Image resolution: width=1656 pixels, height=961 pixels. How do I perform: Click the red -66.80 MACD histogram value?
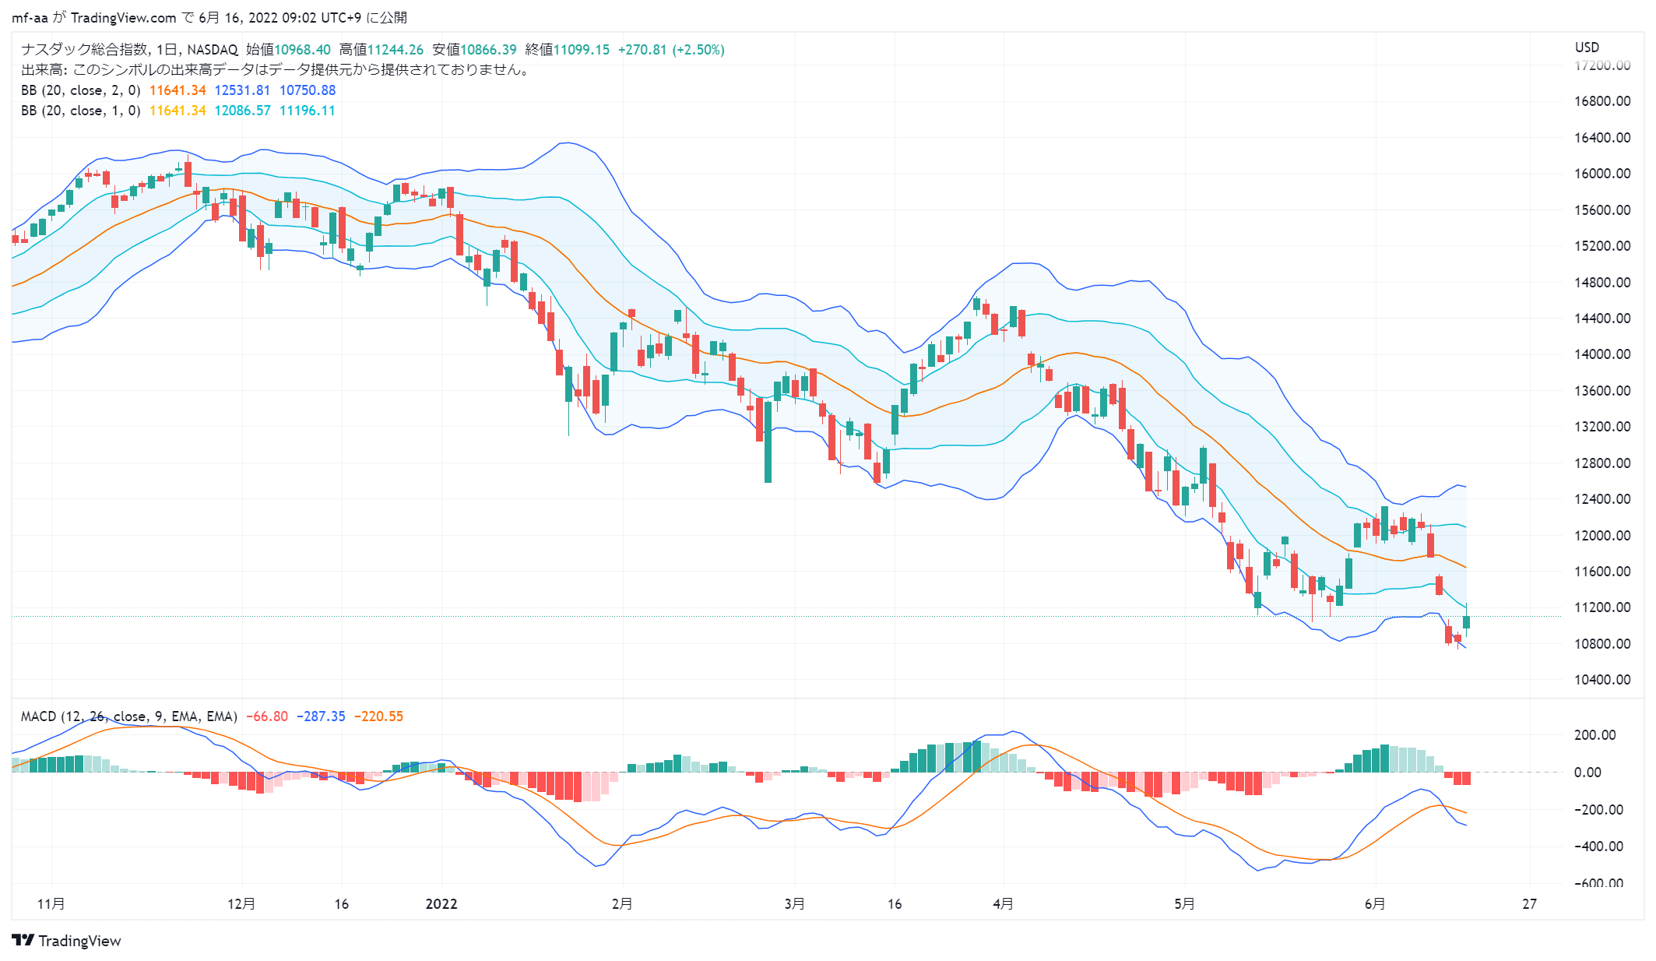pyautogui.click(x=267, y=716)
